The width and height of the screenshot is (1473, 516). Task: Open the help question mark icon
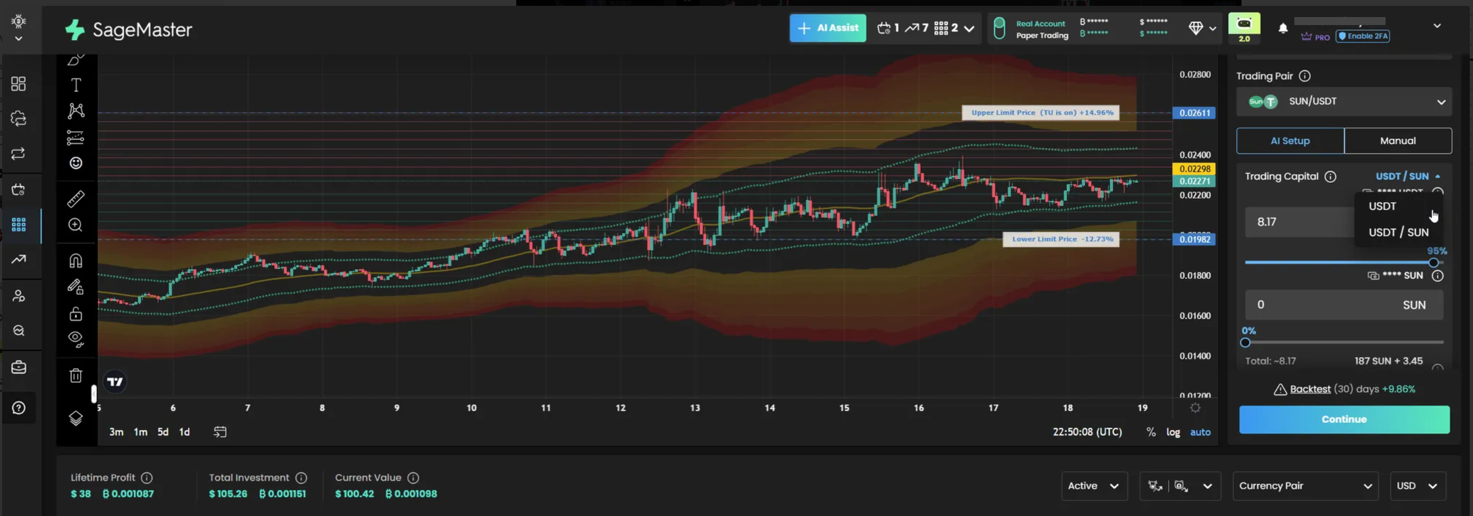[x=18, y=408]
